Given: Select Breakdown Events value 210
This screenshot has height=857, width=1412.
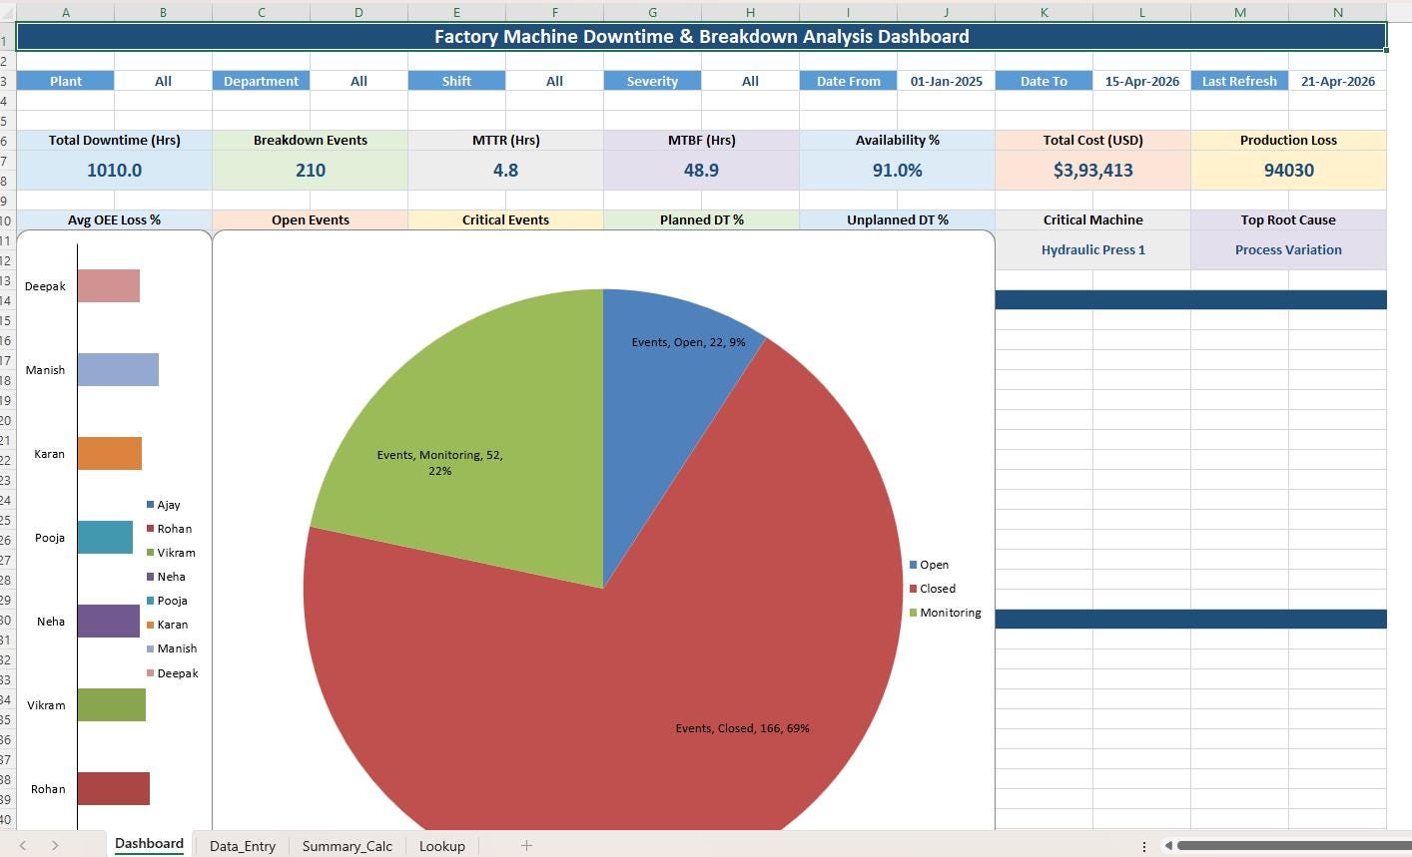Looking at the screenshot, I should [310, 170].
